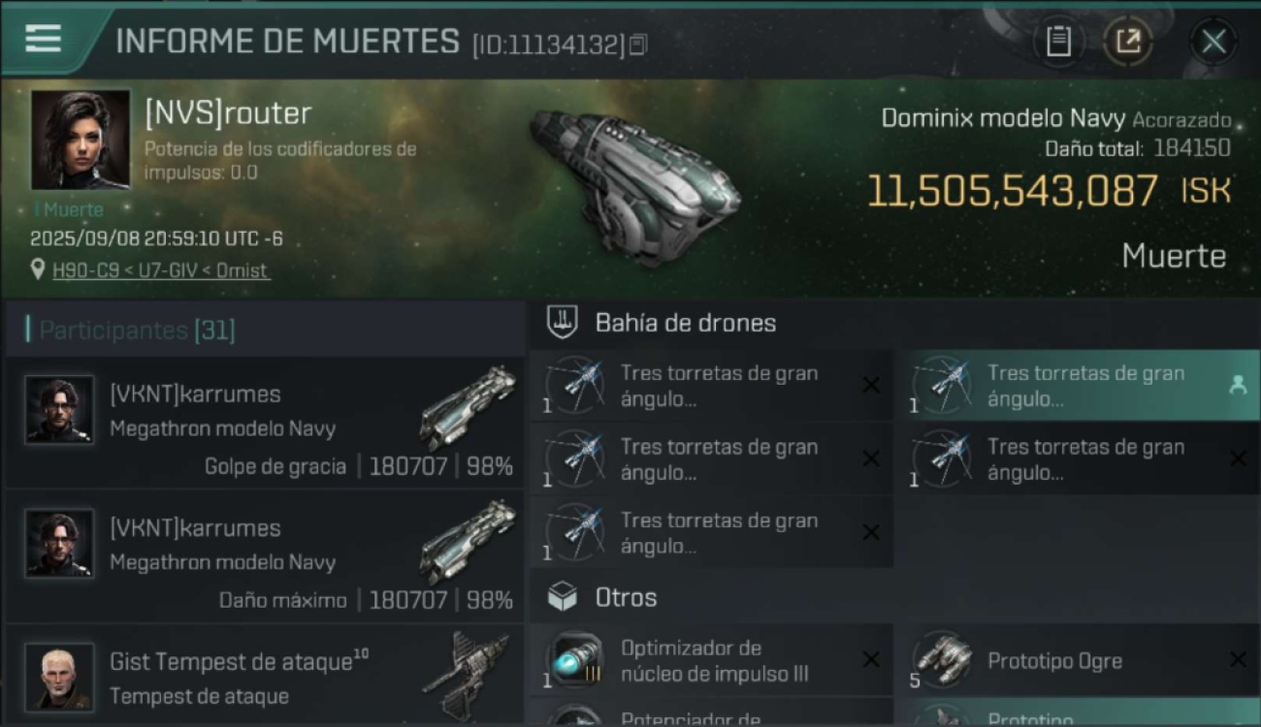Open first karrumes participant portrait
This screenshot has height=727, width=1261.
pyautogui.click(x=59, y=410)
